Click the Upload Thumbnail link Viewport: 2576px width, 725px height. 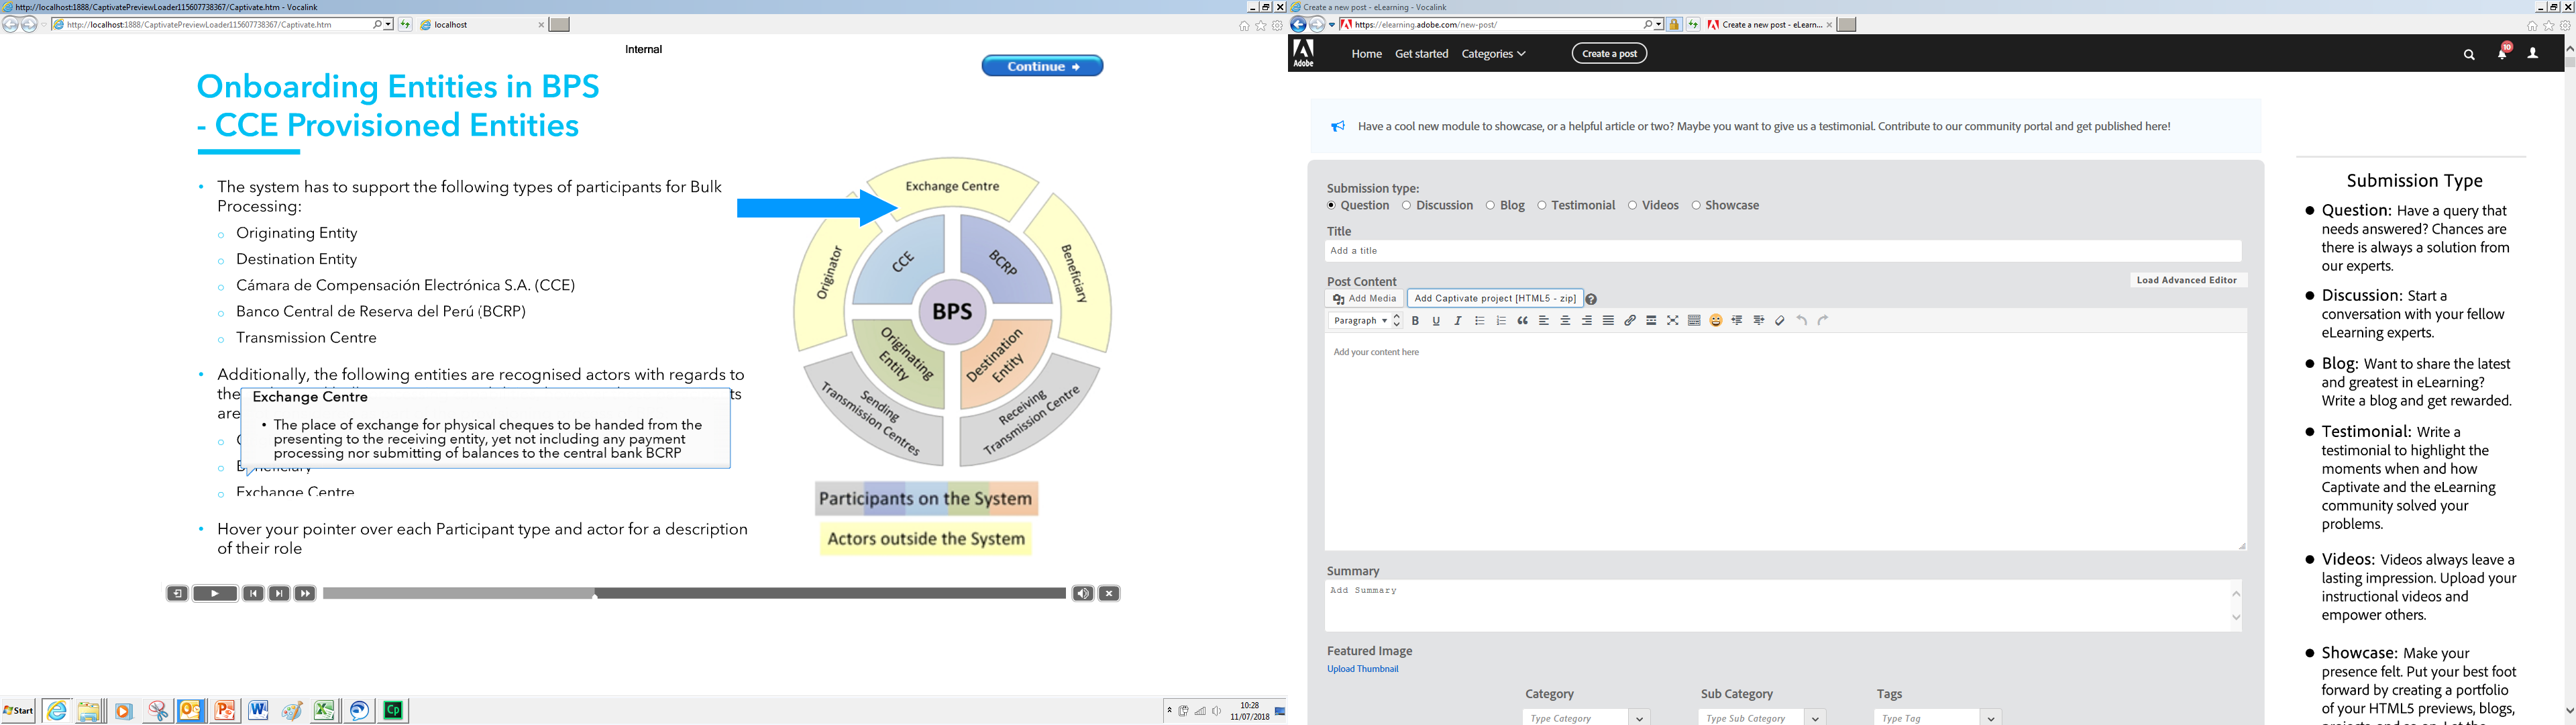tap(1362, 669)
